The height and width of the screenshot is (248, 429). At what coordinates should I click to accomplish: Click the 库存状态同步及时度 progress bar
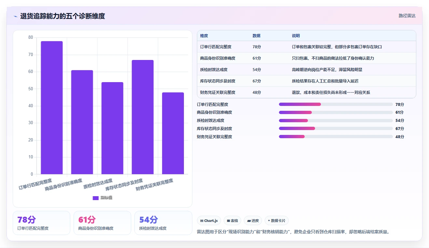tap(336, 128)
